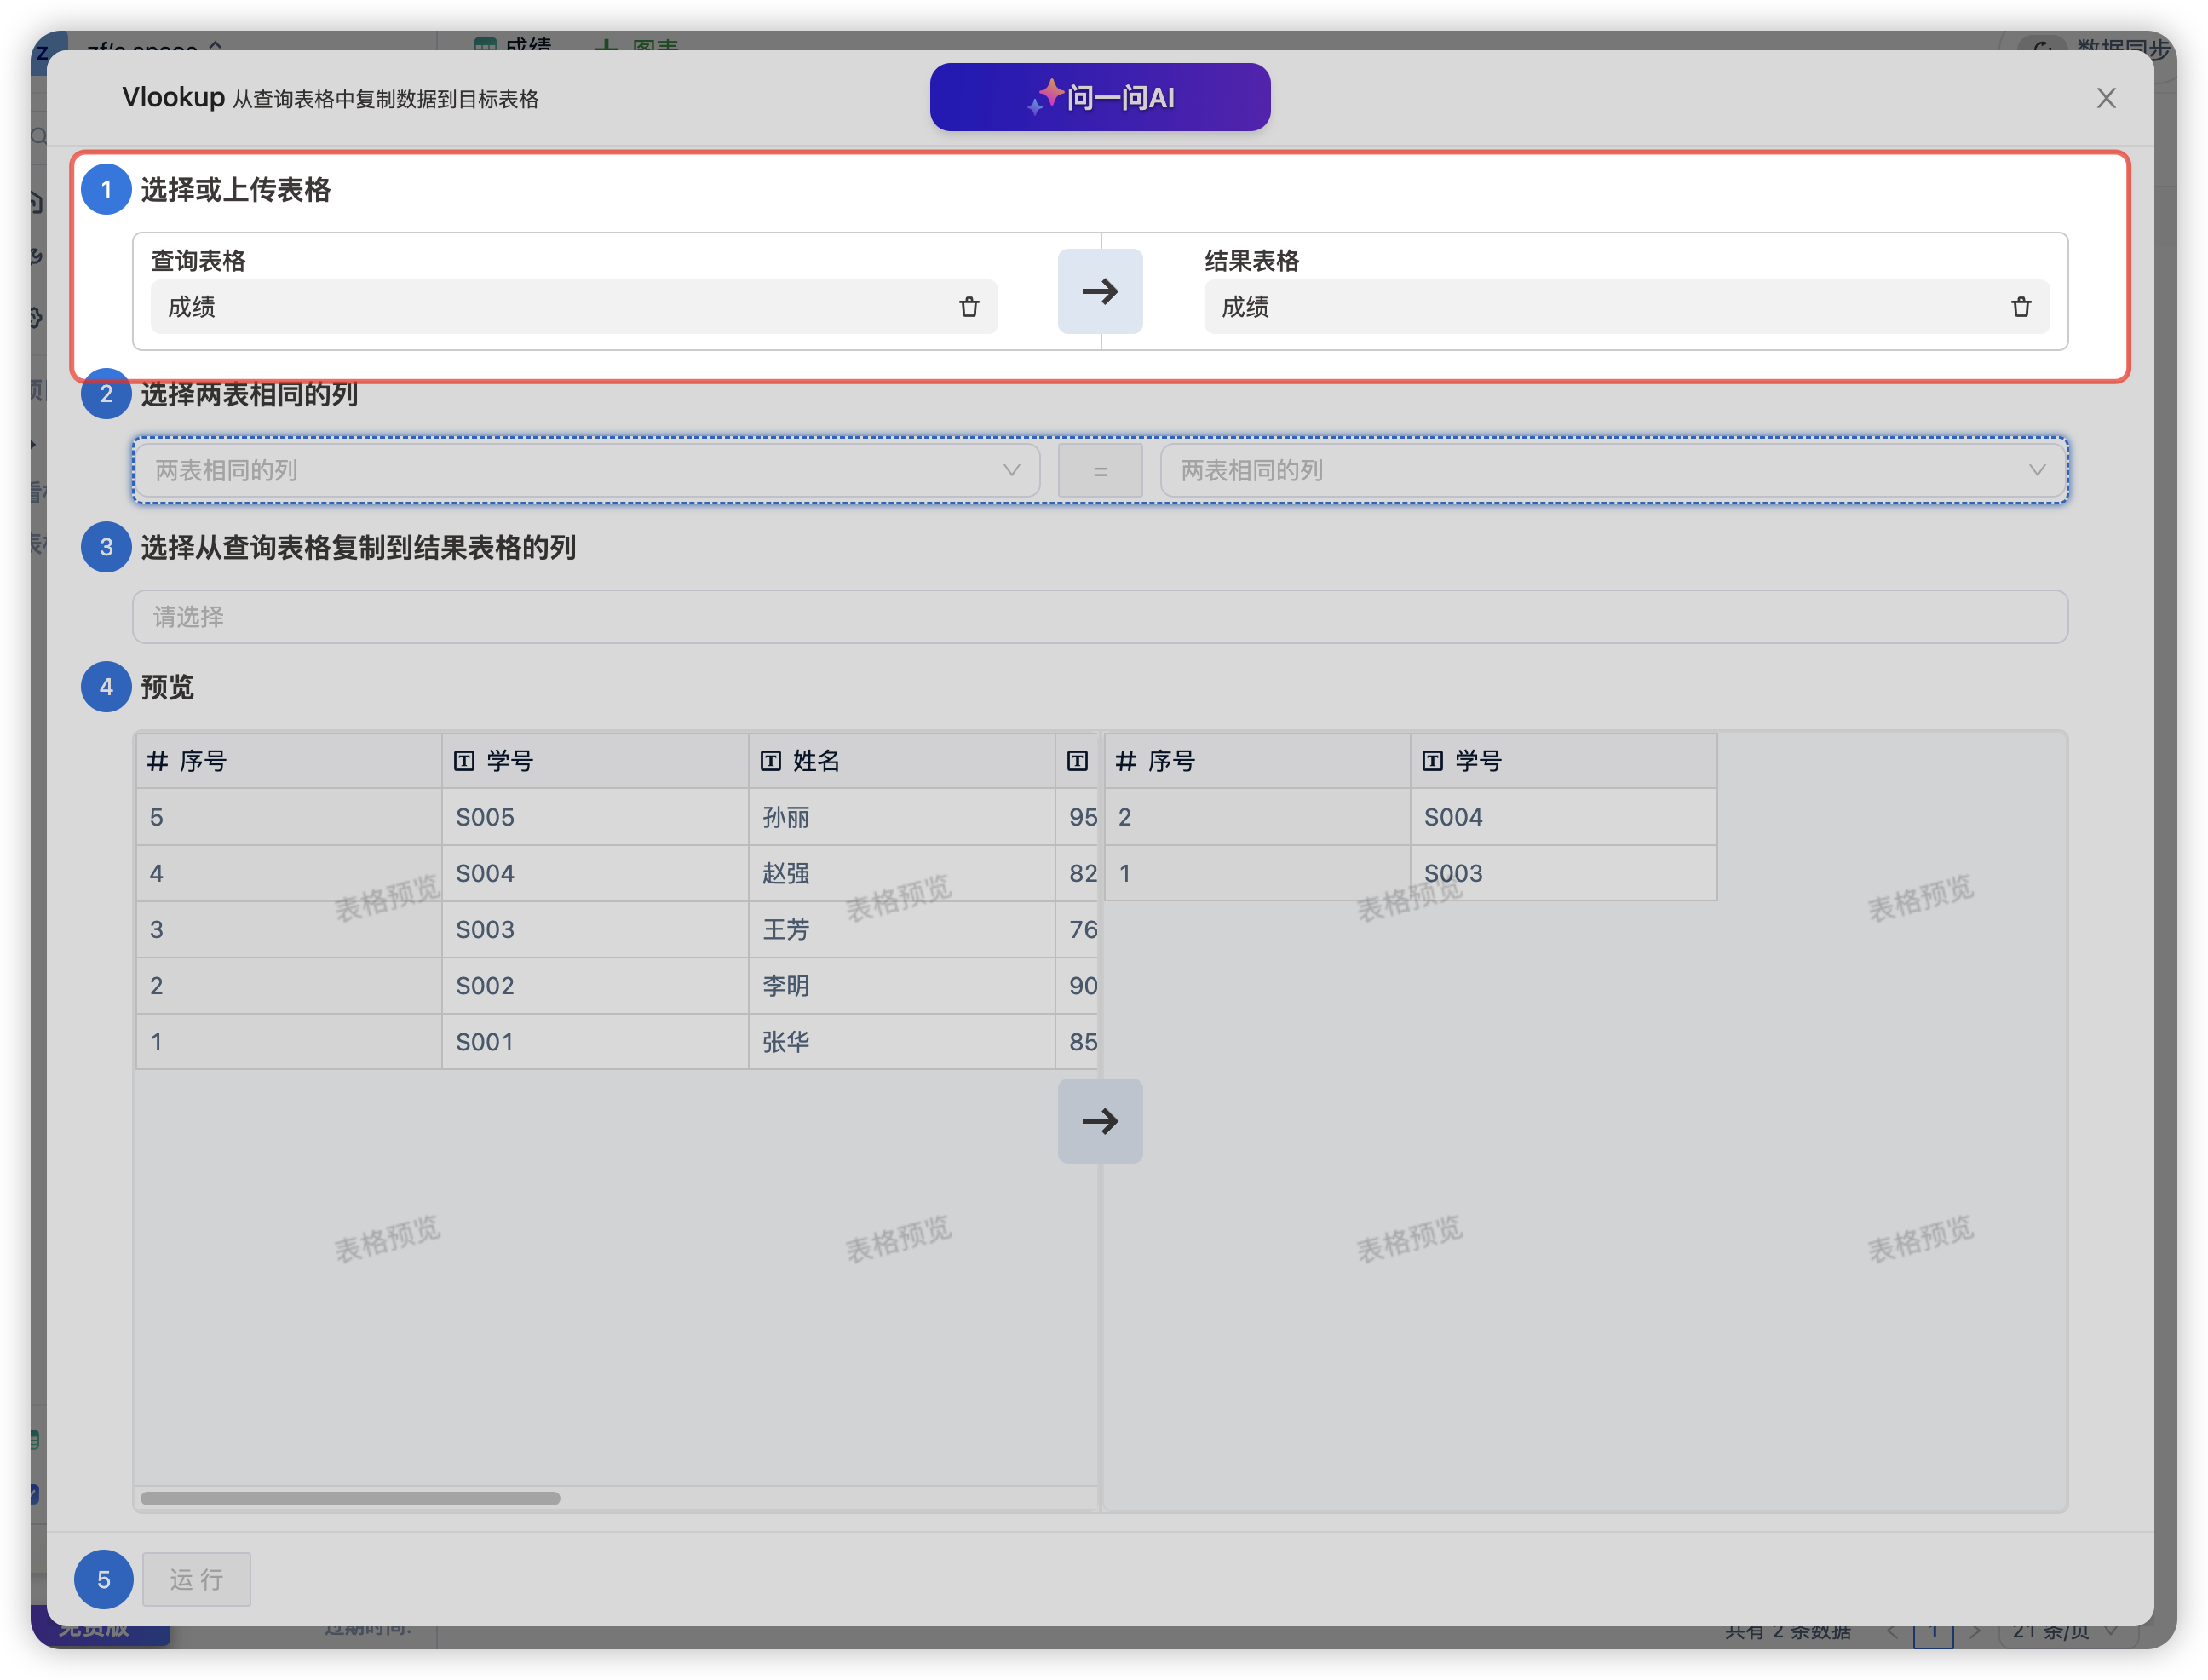
Task: Click the 姓名 column header
Action: [x=901, y=761]
